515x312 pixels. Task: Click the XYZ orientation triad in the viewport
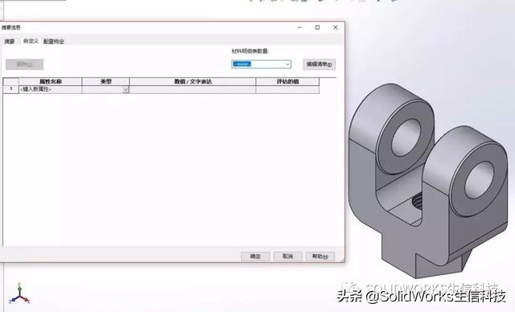(x=19, y=294)
